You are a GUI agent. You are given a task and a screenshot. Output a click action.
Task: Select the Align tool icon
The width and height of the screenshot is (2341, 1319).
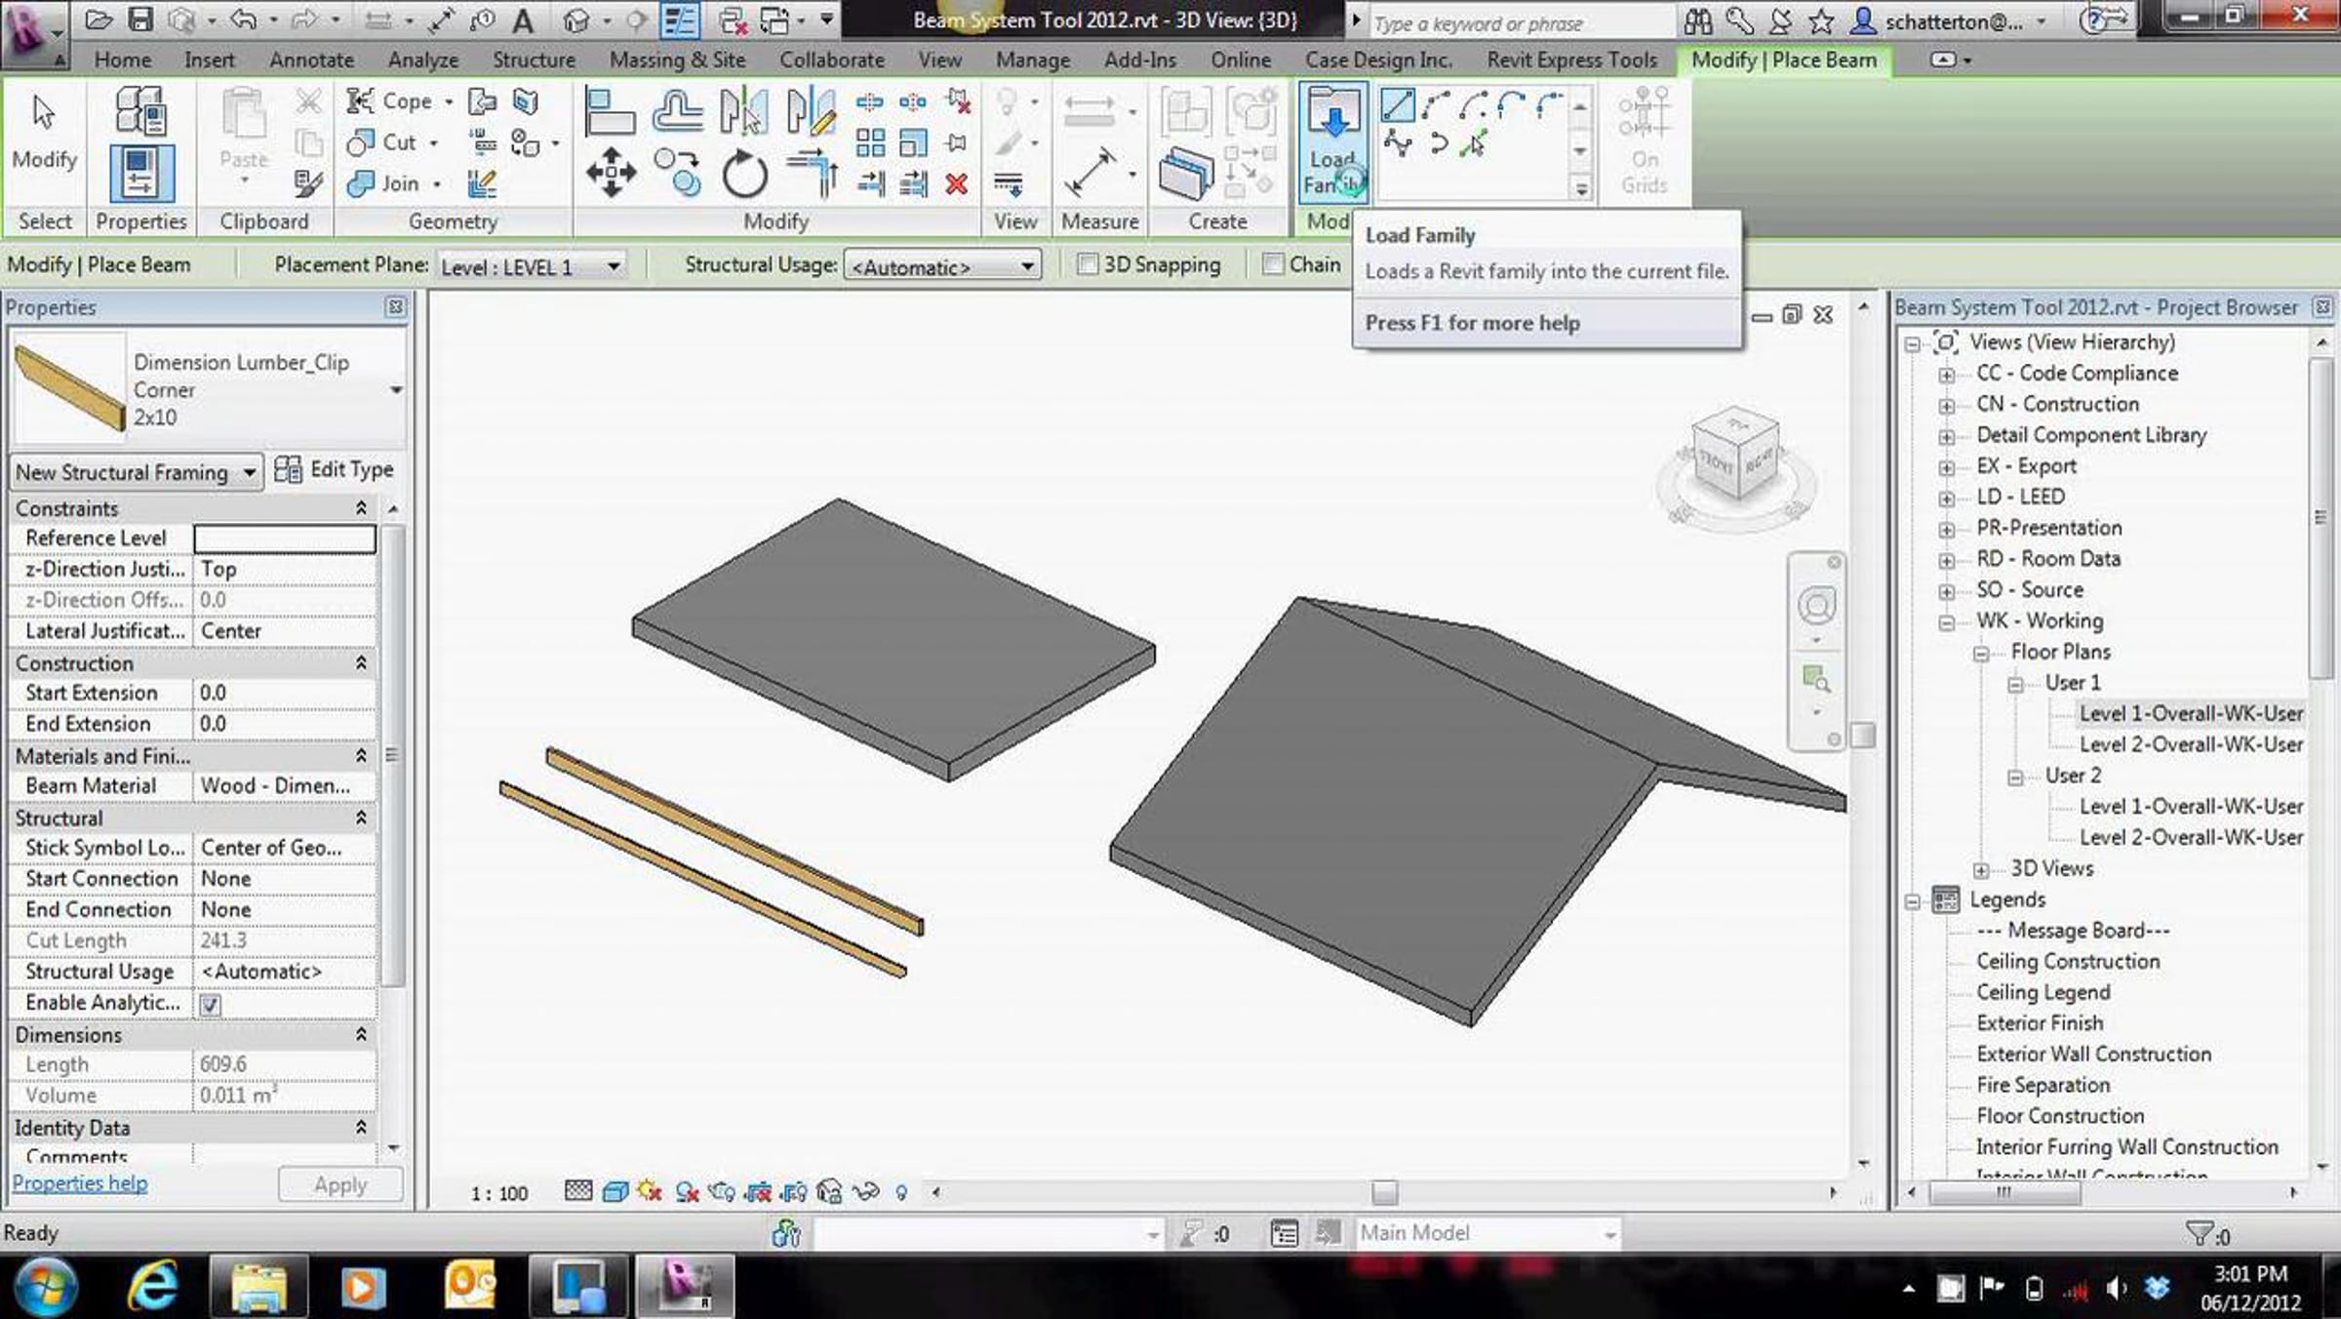[x=610, y=109]
